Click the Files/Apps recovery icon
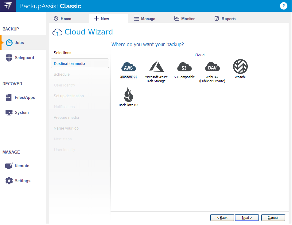This screenshot has width=292, height=225. pyautogui.click(x=9, y=97)
